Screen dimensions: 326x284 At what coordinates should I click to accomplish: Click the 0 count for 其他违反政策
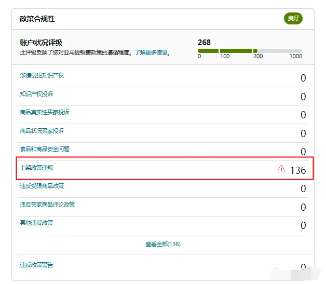point(303,225)
